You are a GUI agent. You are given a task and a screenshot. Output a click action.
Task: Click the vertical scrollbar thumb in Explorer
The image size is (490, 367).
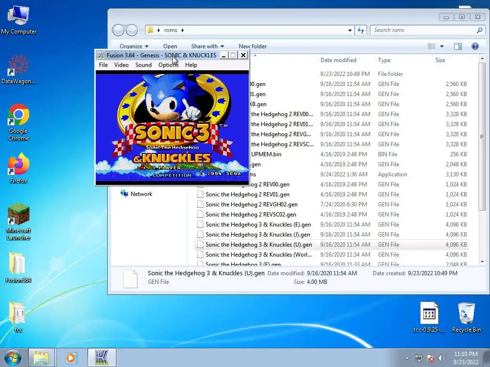coord(482,136)
